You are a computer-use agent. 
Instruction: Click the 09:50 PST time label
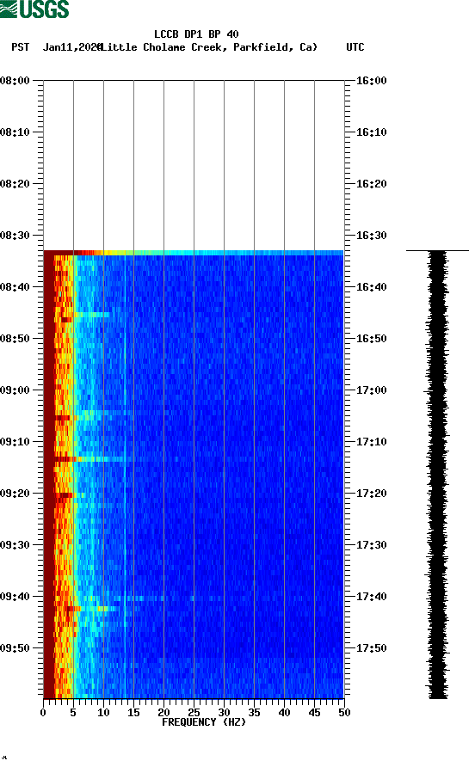15,648
